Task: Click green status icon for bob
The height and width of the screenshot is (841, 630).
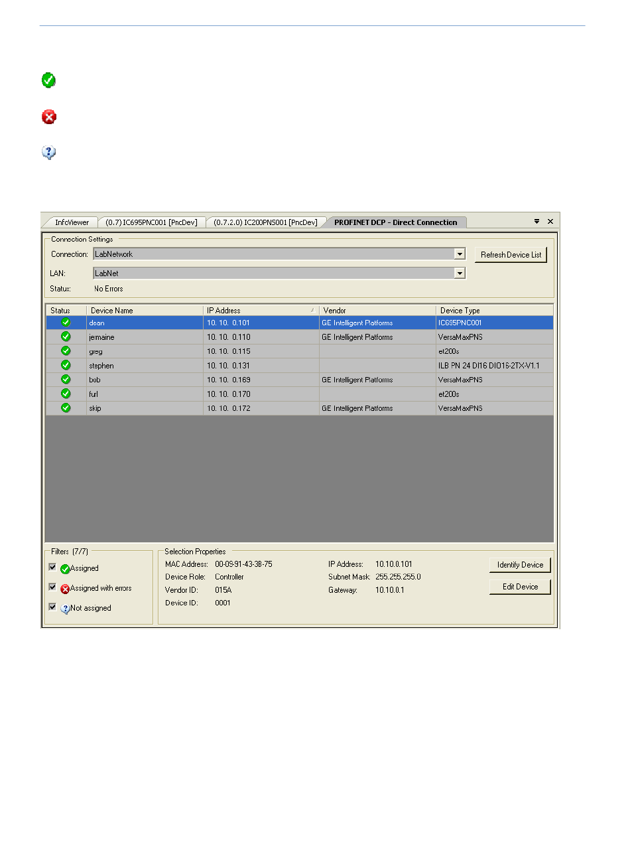Action: coord(66,380)
